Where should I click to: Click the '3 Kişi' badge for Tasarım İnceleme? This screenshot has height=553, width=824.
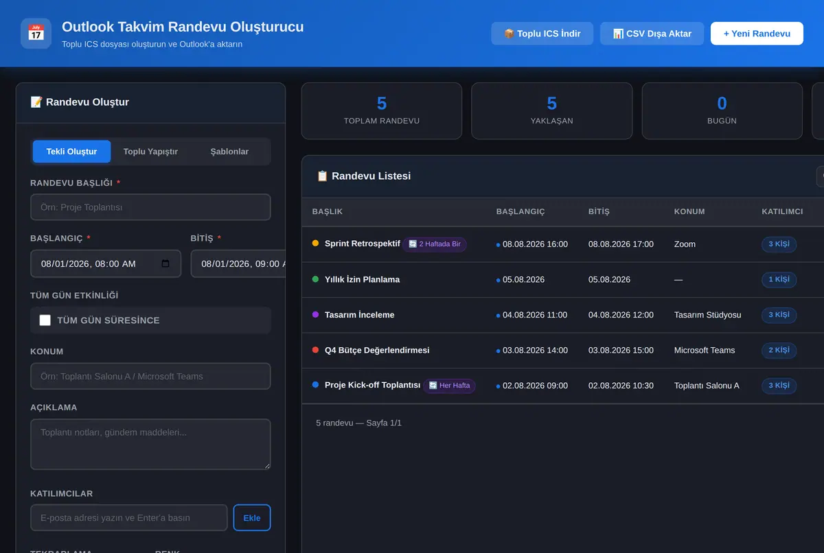point(779,315)
